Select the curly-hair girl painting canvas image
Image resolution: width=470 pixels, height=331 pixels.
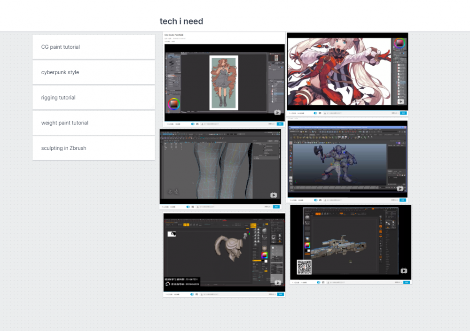tap(224, 83)
